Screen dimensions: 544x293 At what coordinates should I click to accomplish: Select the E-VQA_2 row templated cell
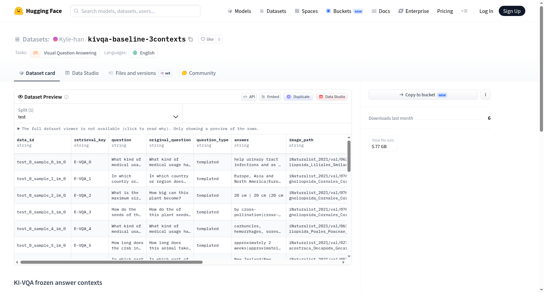[213, 196]
